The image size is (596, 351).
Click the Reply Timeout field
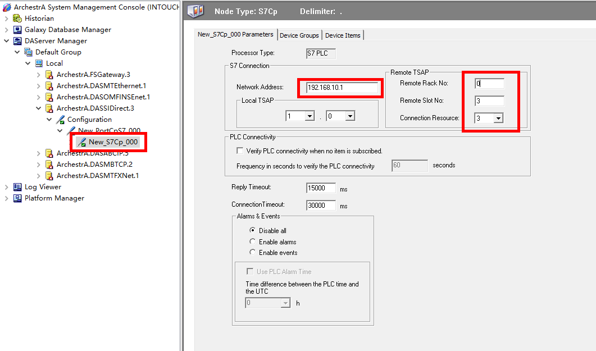[321, 188]
